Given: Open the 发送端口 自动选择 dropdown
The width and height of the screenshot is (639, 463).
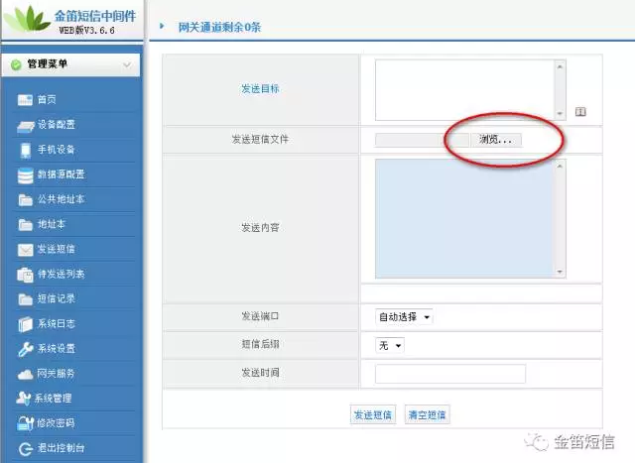Looking at the screenshot, I should click(x=404, y=317).
